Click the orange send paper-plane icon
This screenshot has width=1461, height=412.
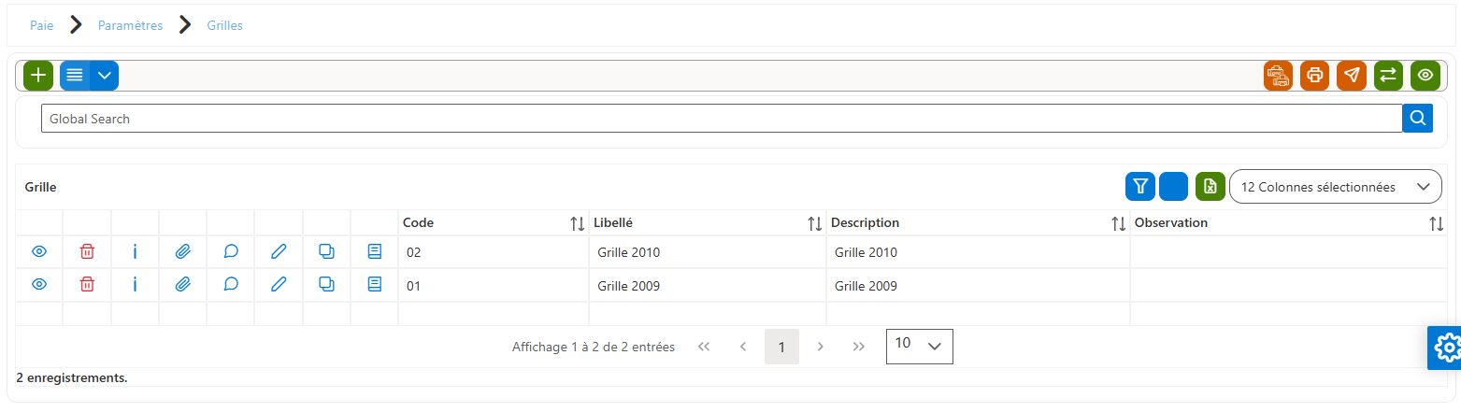click(x=1352, y=76)
